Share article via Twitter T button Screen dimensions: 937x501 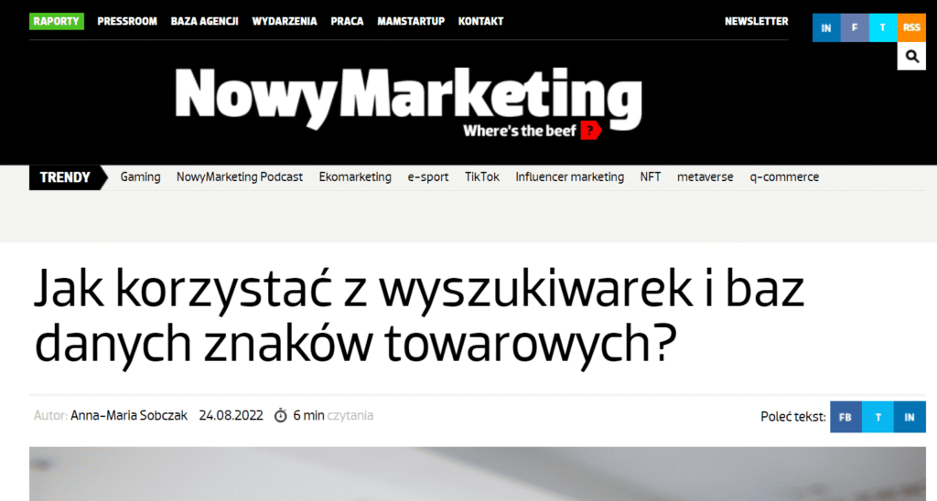(x=878, y=417)
